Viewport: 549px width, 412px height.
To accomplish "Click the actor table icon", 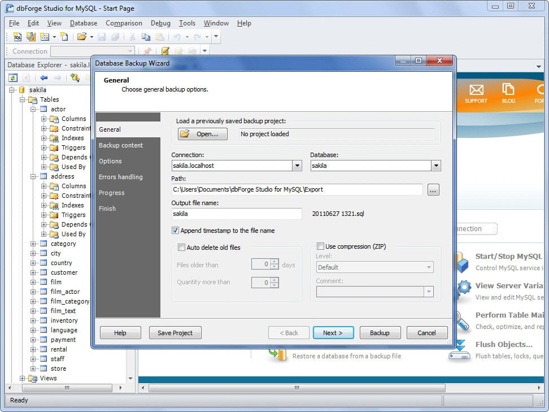I will tap(43, 109).
